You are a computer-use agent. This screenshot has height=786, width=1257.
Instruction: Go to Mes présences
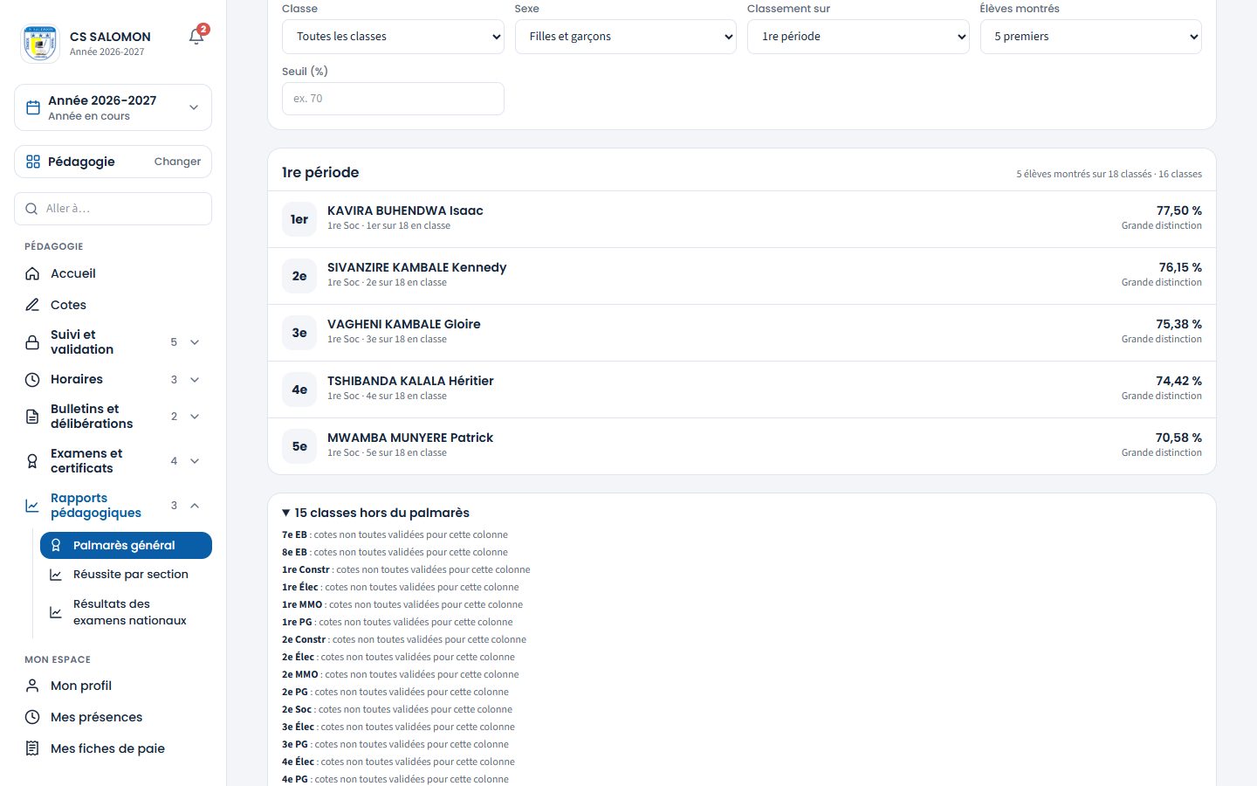(x=113, y=717)
